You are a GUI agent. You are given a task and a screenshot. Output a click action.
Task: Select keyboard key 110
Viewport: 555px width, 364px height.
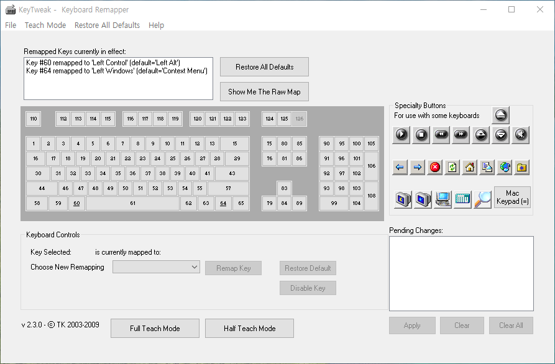(34, 119)
